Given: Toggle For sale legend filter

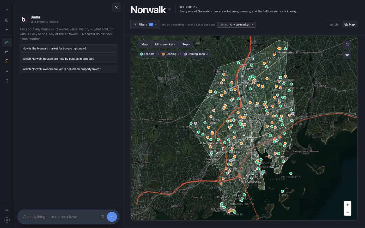Looking at the screenshot, I should coord(149,54).
